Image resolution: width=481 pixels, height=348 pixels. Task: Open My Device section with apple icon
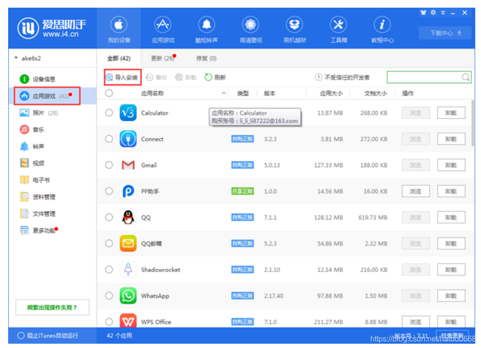coord(119,29)
